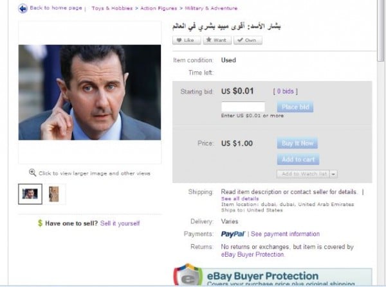The height and width of the screenshot is (287, 386).
Task: Click the star Want button
Action: 217,40
